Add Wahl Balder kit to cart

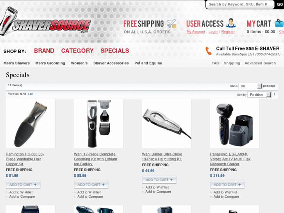(x=159, y=180)
